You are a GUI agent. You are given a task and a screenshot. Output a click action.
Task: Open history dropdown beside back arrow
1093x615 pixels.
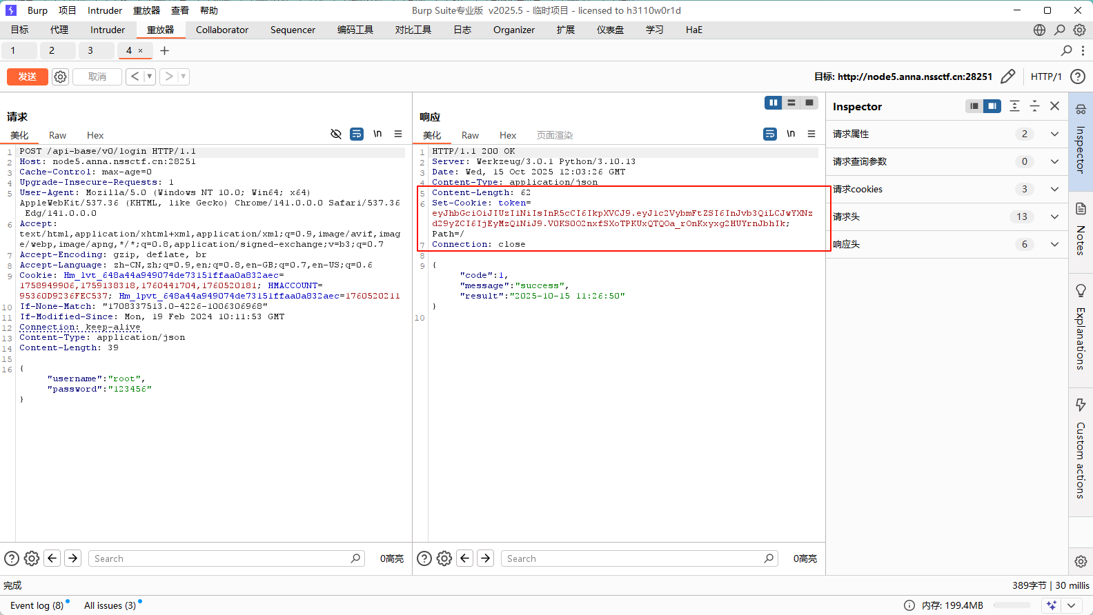pyautogui.click(x=150, y=77)
